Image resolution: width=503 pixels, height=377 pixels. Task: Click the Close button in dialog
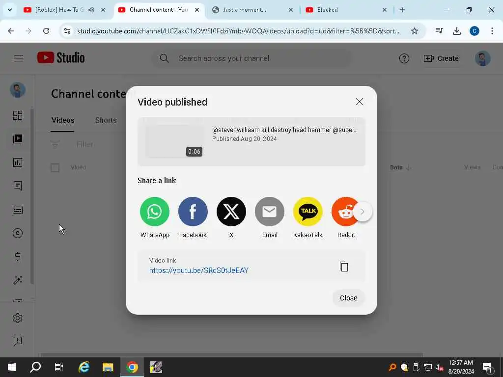click(x=348, y=298)
